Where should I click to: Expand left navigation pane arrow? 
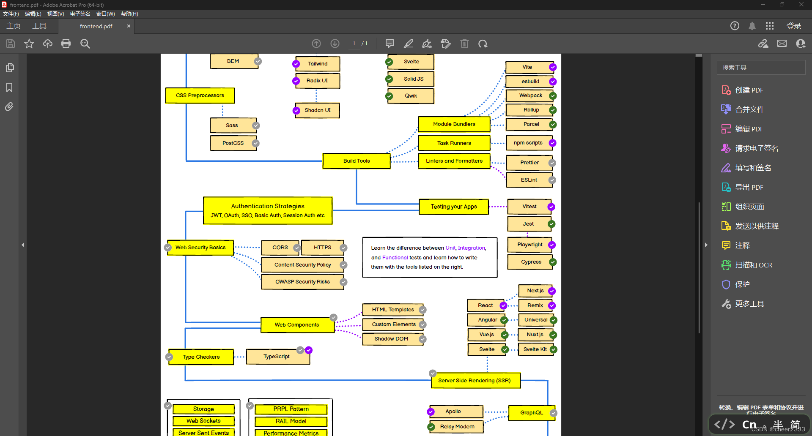pos(23,245)
